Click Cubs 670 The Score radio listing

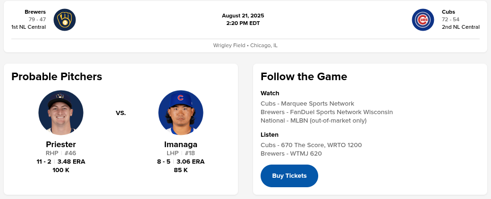point(311,145)
